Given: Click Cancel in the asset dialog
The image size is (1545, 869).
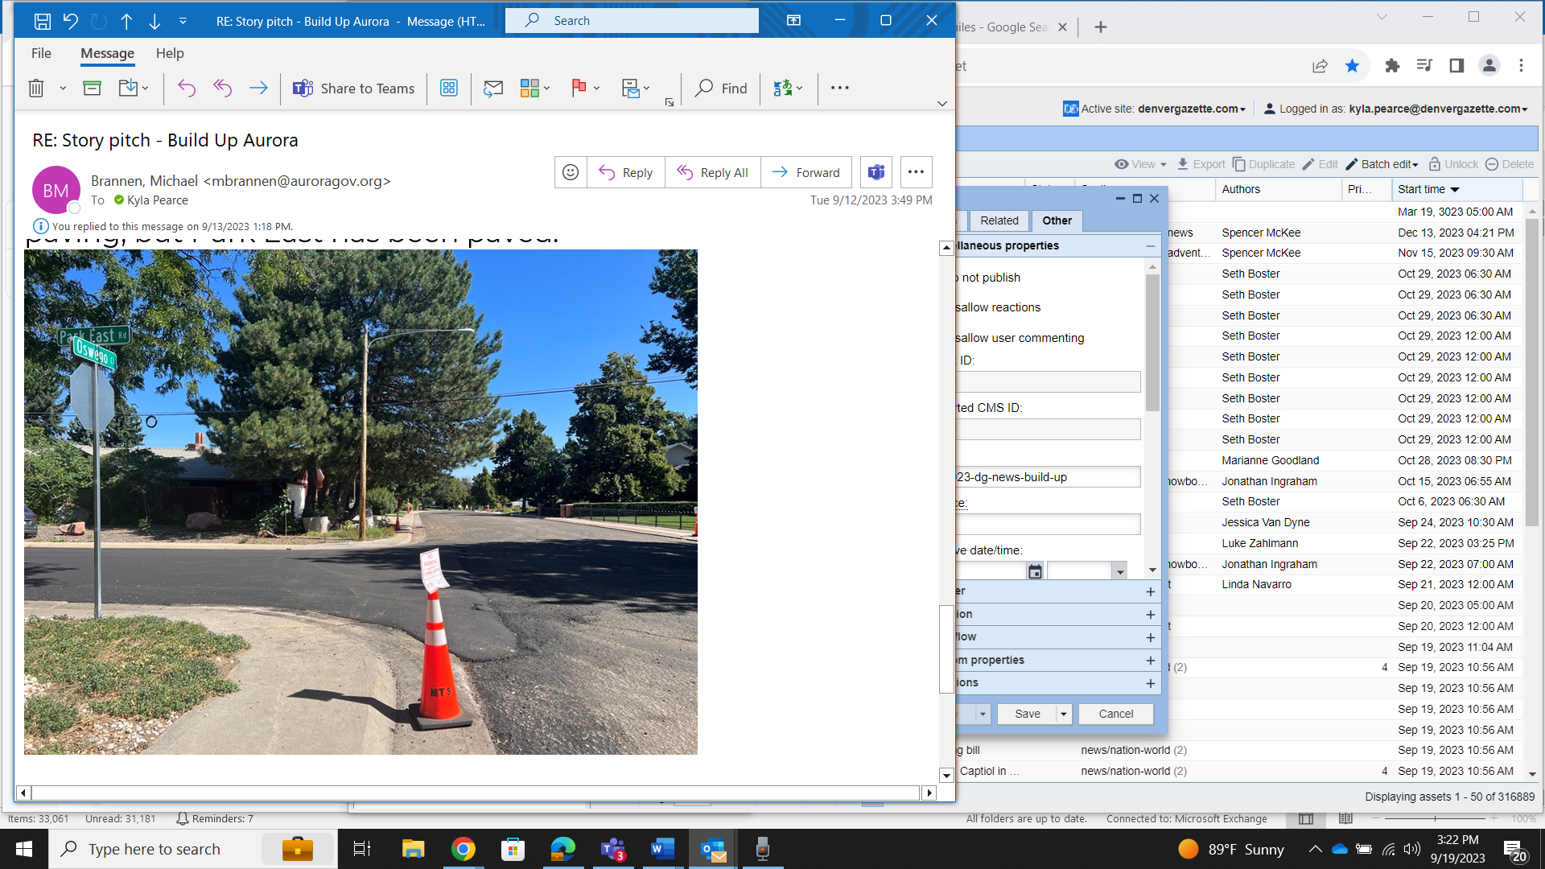Looking at the screenshot, I should (1115, 714).
